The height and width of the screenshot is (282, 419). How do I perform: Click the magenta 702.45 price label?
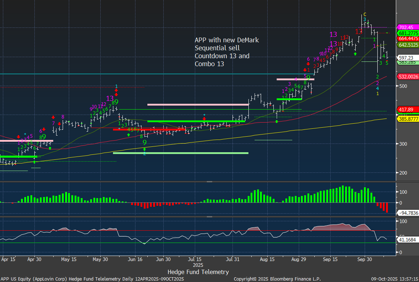pos(408,27)
